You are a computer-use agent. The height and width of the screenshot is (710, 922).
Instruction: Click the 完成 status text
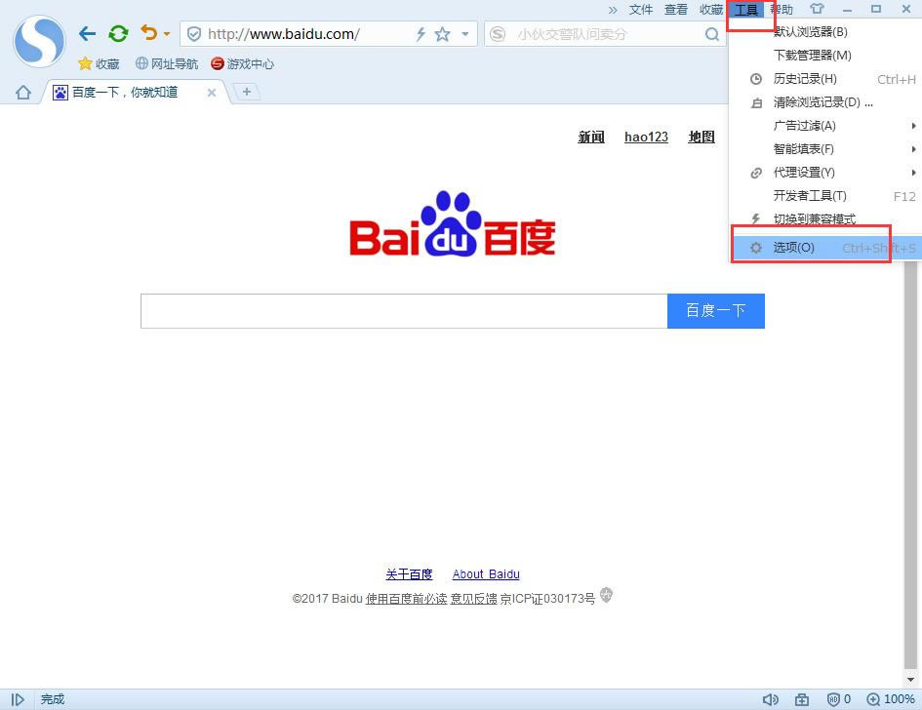pyautogui.click(x=53, y=699)
